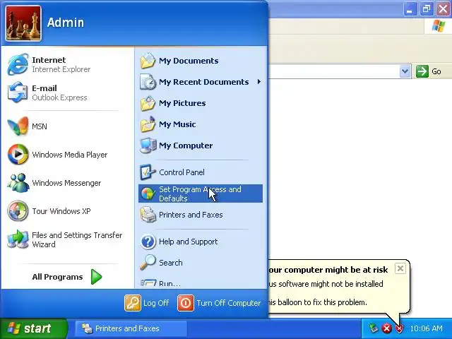Click the Internet Explorer subtitle text
The height and width of the screenshot is (339, 452).
point(61,69)
